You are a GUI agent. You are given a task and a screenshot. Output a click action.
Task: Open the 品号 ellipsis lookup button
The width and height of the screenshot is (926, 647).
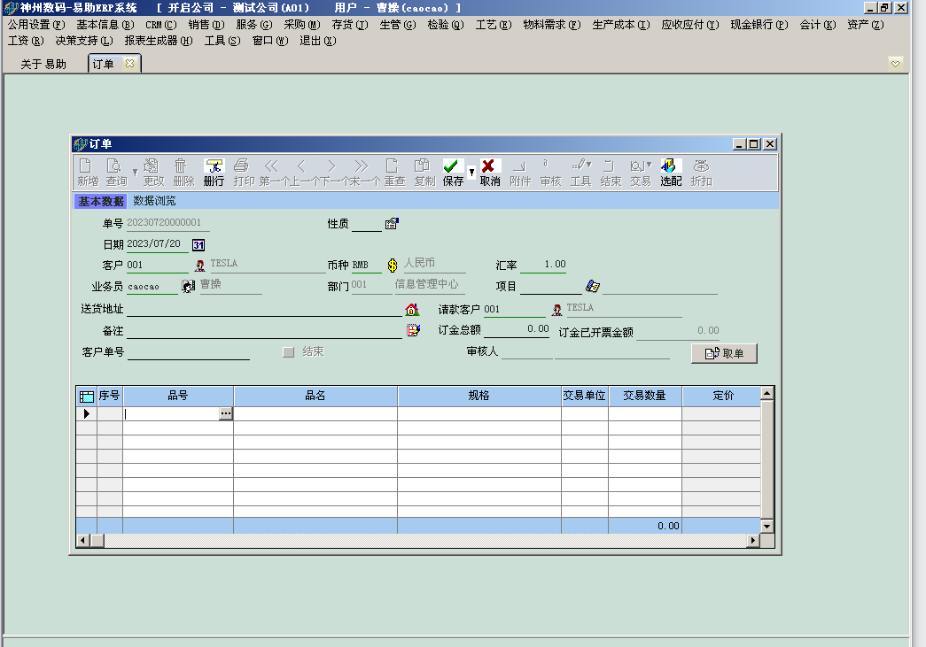(x=226, y=413)
